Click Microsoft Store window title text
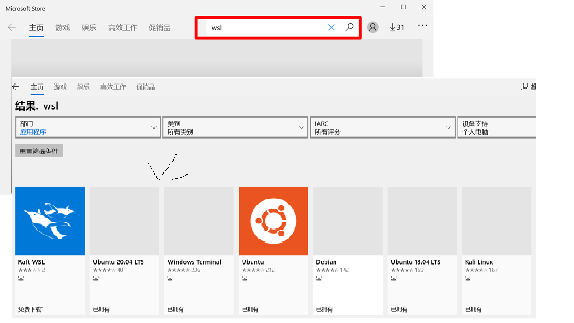Viewport: 574px width, 323px height. [x=25, y=9]
